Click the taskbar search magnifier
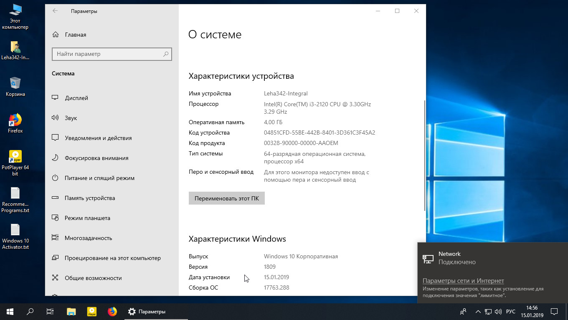The height and width of the screenshot is (320, 568). pos(30,311)
